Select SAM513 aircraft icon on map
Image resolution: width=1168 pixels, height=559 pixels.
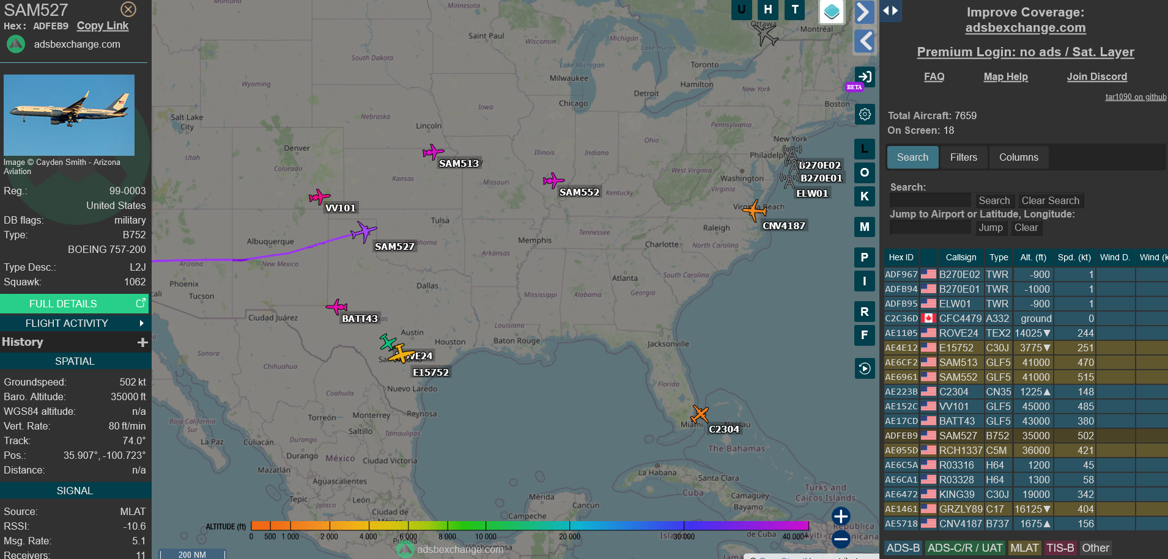[x=433, y=152]
